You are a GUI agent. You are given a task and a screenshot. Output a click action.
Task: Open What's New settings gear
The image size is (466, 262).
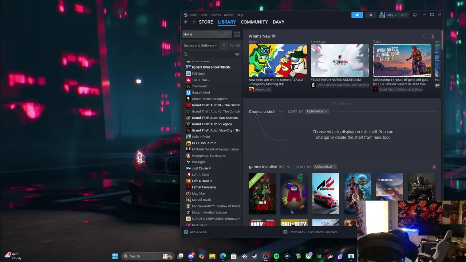pyautogui.click(x=274, y=36)
